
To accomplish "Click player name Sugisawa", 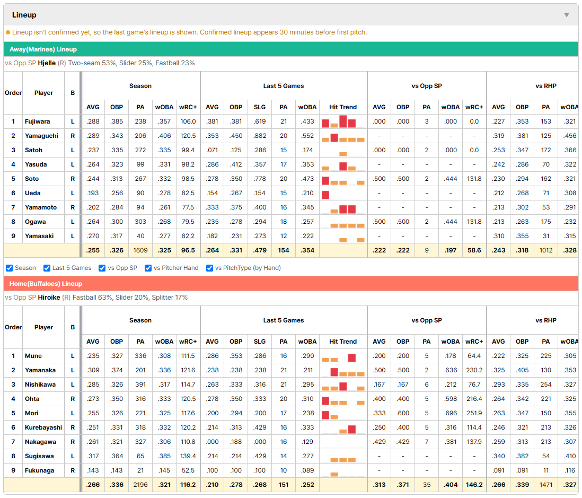I will point(37,456).
